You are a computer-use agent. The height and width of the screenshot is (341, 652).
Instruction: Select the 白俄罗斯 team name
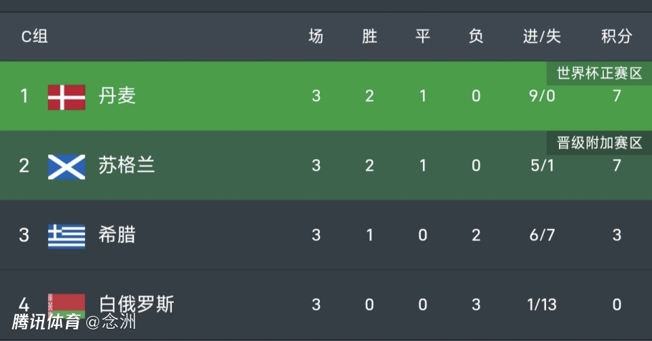coord(136,304)
